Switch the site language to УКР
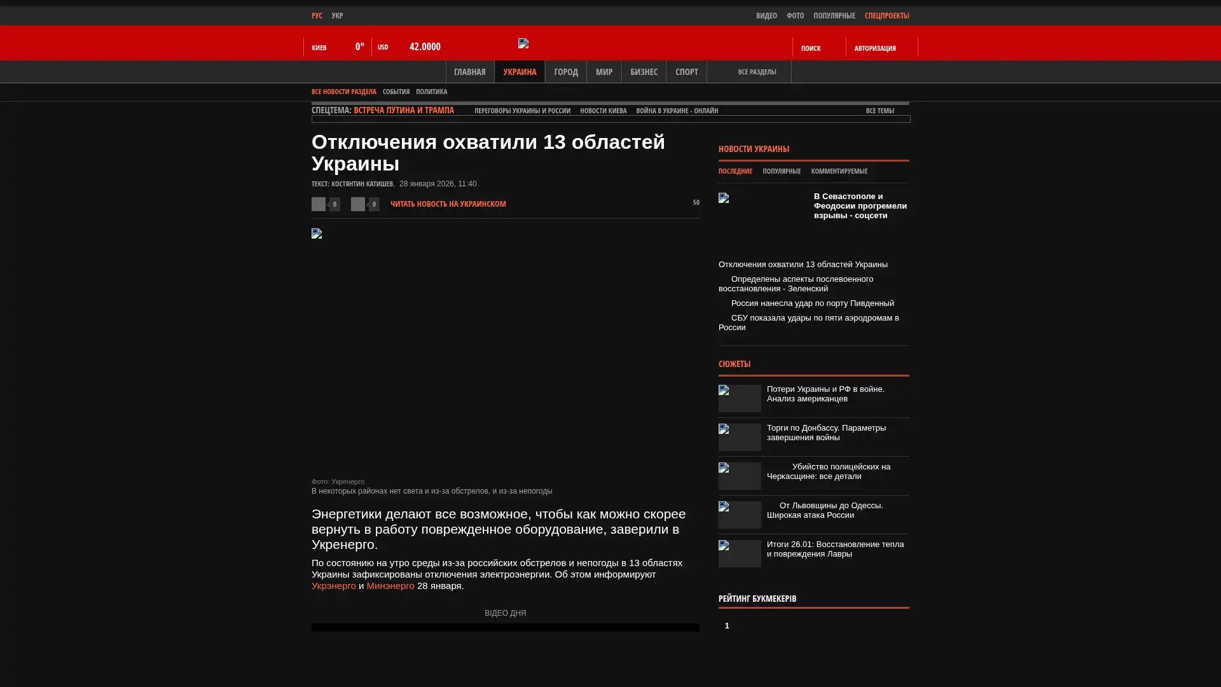The height and width of the screenshot is (687, 1221). point(337,16)
